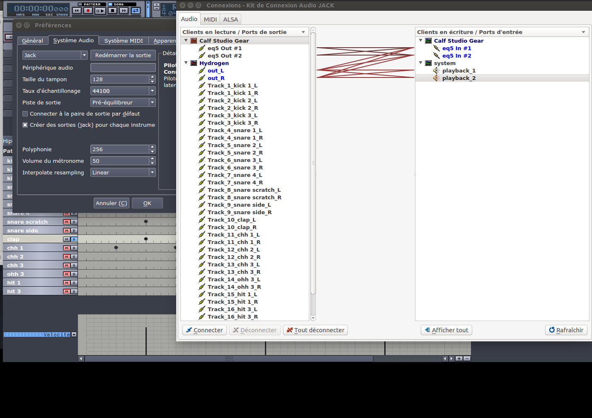Open the ALSA connections tab
Viewport: 592px width, 418px height.
pyautogui.click(x=230, y=19)
